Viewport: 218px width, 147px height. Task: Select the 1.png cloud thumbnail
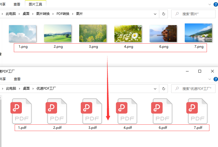22,33
